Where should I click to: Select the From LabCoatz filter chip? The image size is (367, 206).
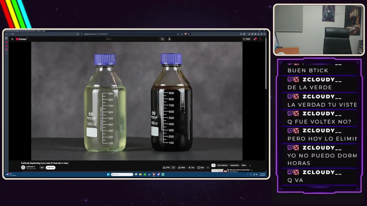click(222, 165)
